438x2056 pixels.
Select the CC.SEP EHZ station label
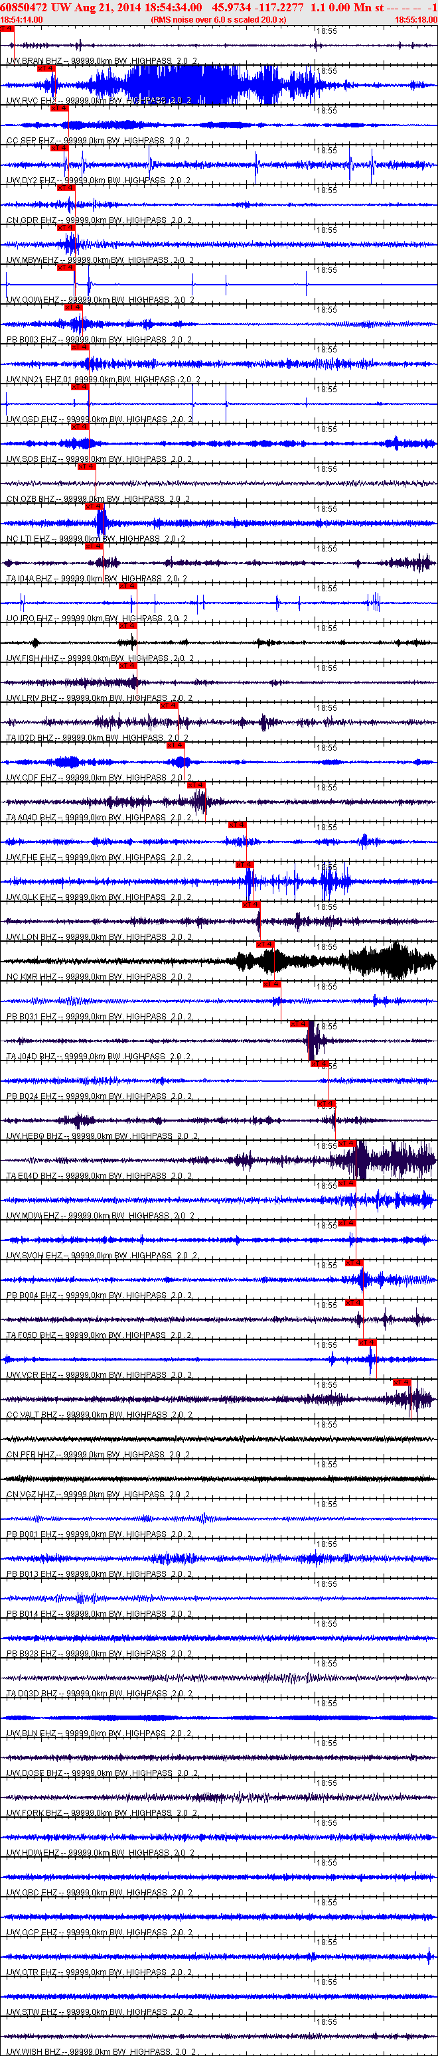pos(98,141)
